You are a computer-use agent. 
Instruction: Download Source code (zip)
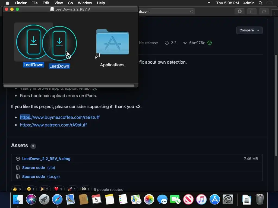(x=39, y=168)
